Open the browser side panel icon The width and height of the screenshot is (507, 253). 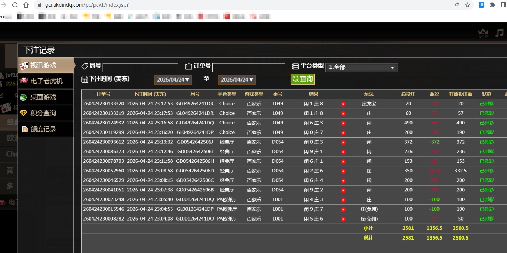coord(504,5)
